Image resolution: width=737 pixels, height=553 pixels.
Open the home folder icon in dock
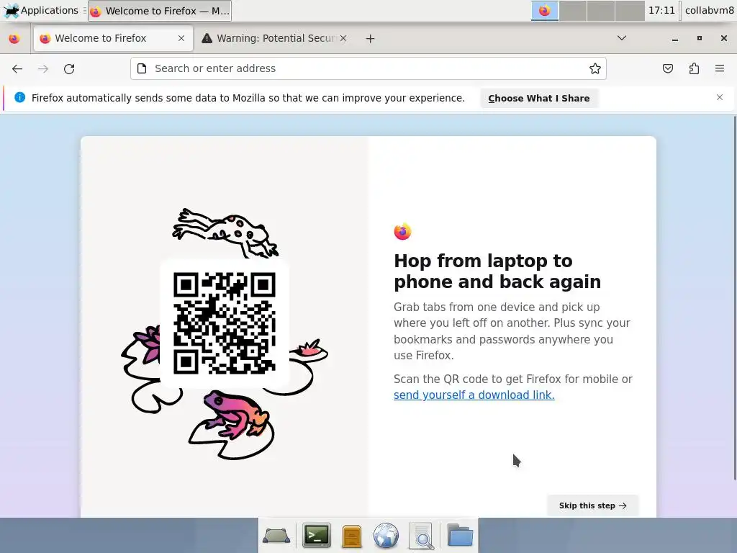click(460, 535)
